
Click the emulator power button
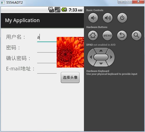(122, 18)
